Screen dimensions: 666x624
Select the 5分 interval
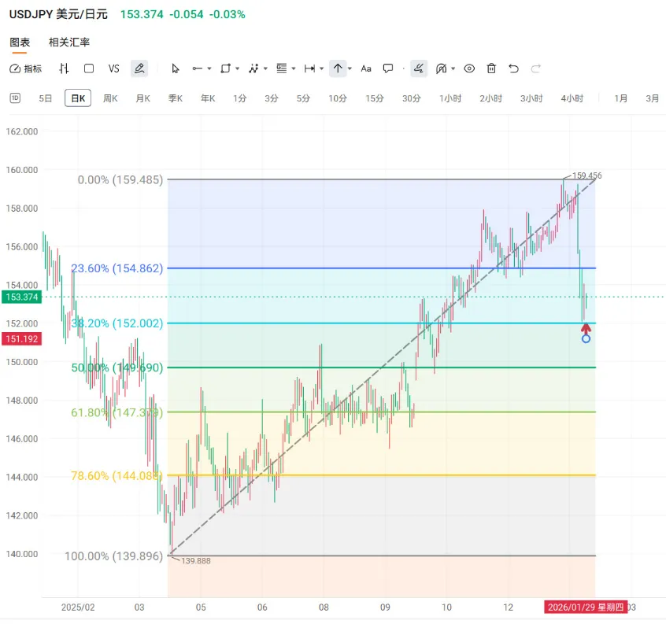pos(303,98)
